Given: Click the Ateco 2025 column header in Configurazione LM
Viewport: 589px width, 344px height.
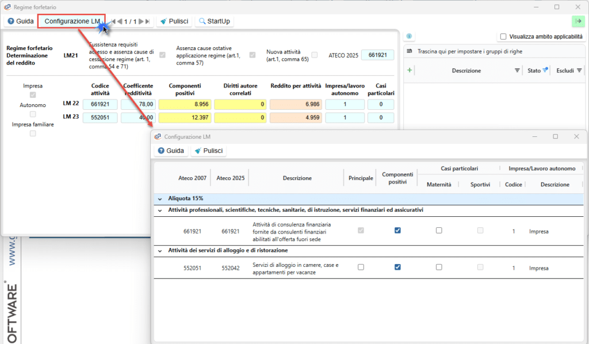Looking at the screenshot, I should (x=230, y=178).
